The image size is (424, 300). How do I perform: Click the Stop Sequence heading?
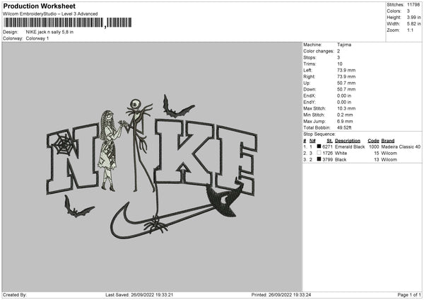point(319,134)
